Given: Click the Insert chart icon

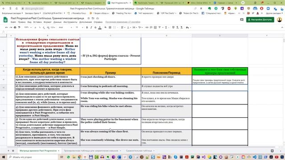Looking at the screenshot, I should click(155, 28).
